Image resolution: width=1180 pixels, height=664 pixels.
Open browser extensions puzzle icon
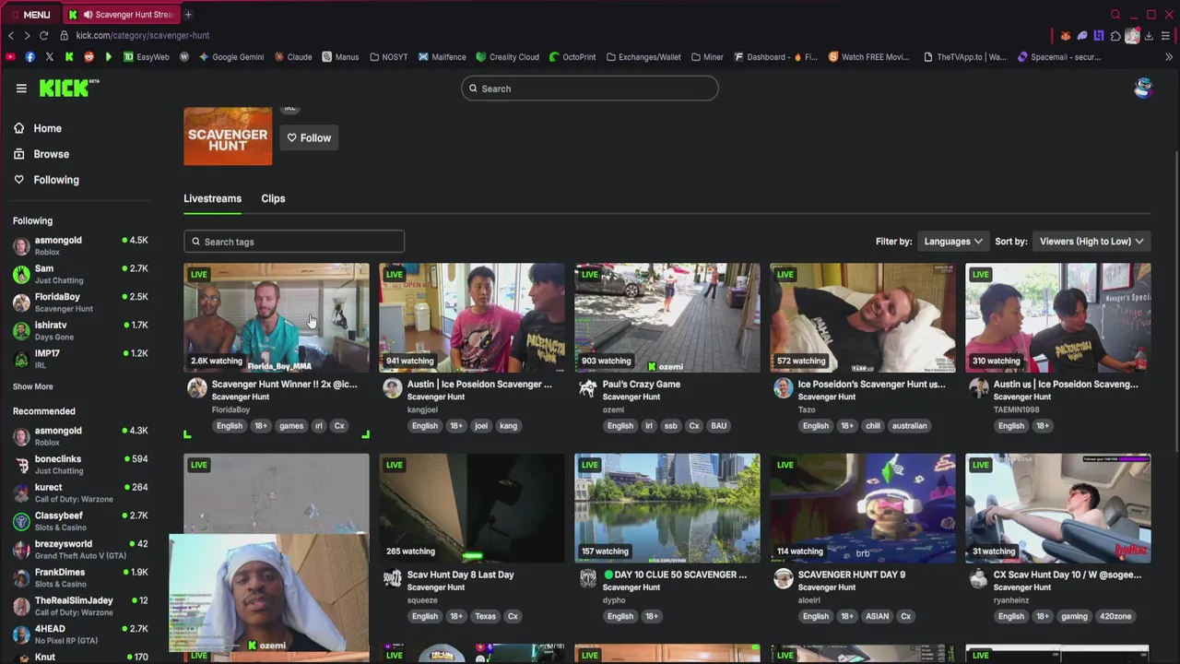[1115, 36]
